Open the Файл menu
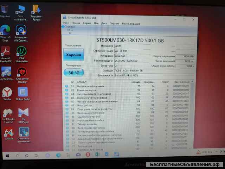This screenshot has height=169, width=225. pyautogui.click(x=66, y=23)
